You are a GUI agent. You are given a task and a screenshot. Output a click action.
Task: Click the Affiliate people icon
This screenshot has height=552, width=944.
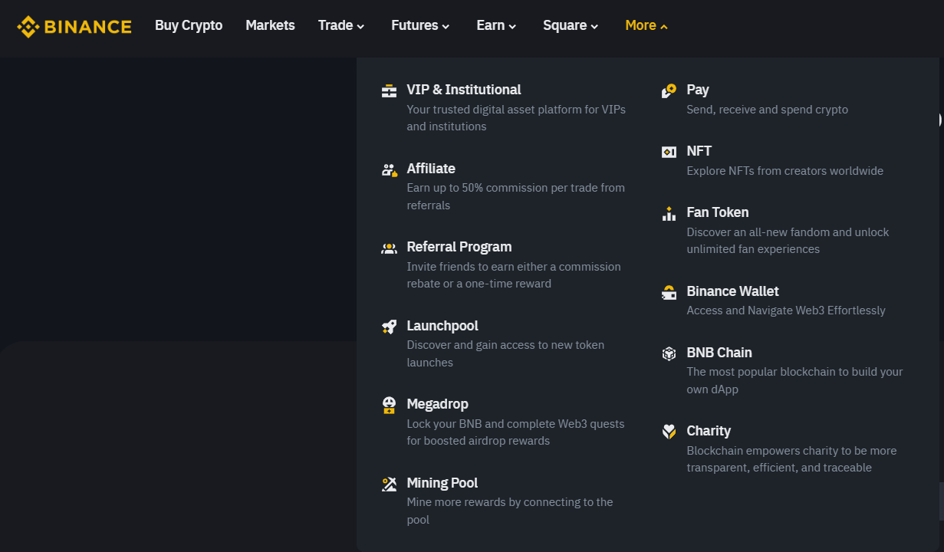tap(389, 170)
